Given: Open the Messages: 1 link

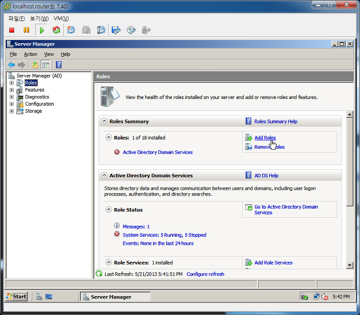Looking at the screenshot, I should pos(136,226).
